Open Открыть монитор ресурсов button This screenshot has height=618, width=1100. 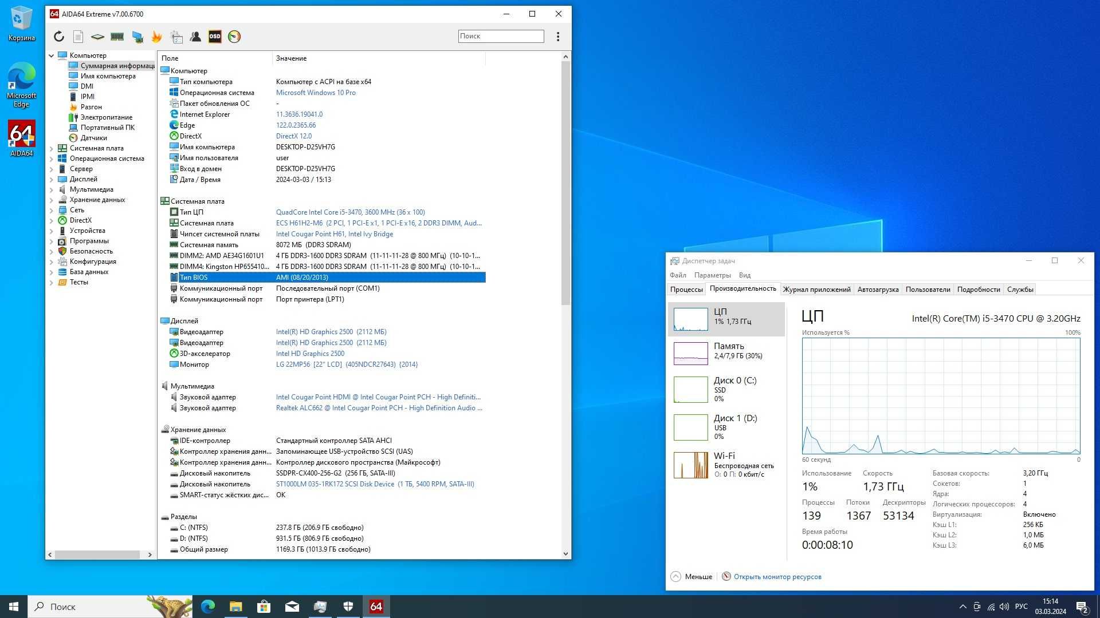click(x=778, y=576)
